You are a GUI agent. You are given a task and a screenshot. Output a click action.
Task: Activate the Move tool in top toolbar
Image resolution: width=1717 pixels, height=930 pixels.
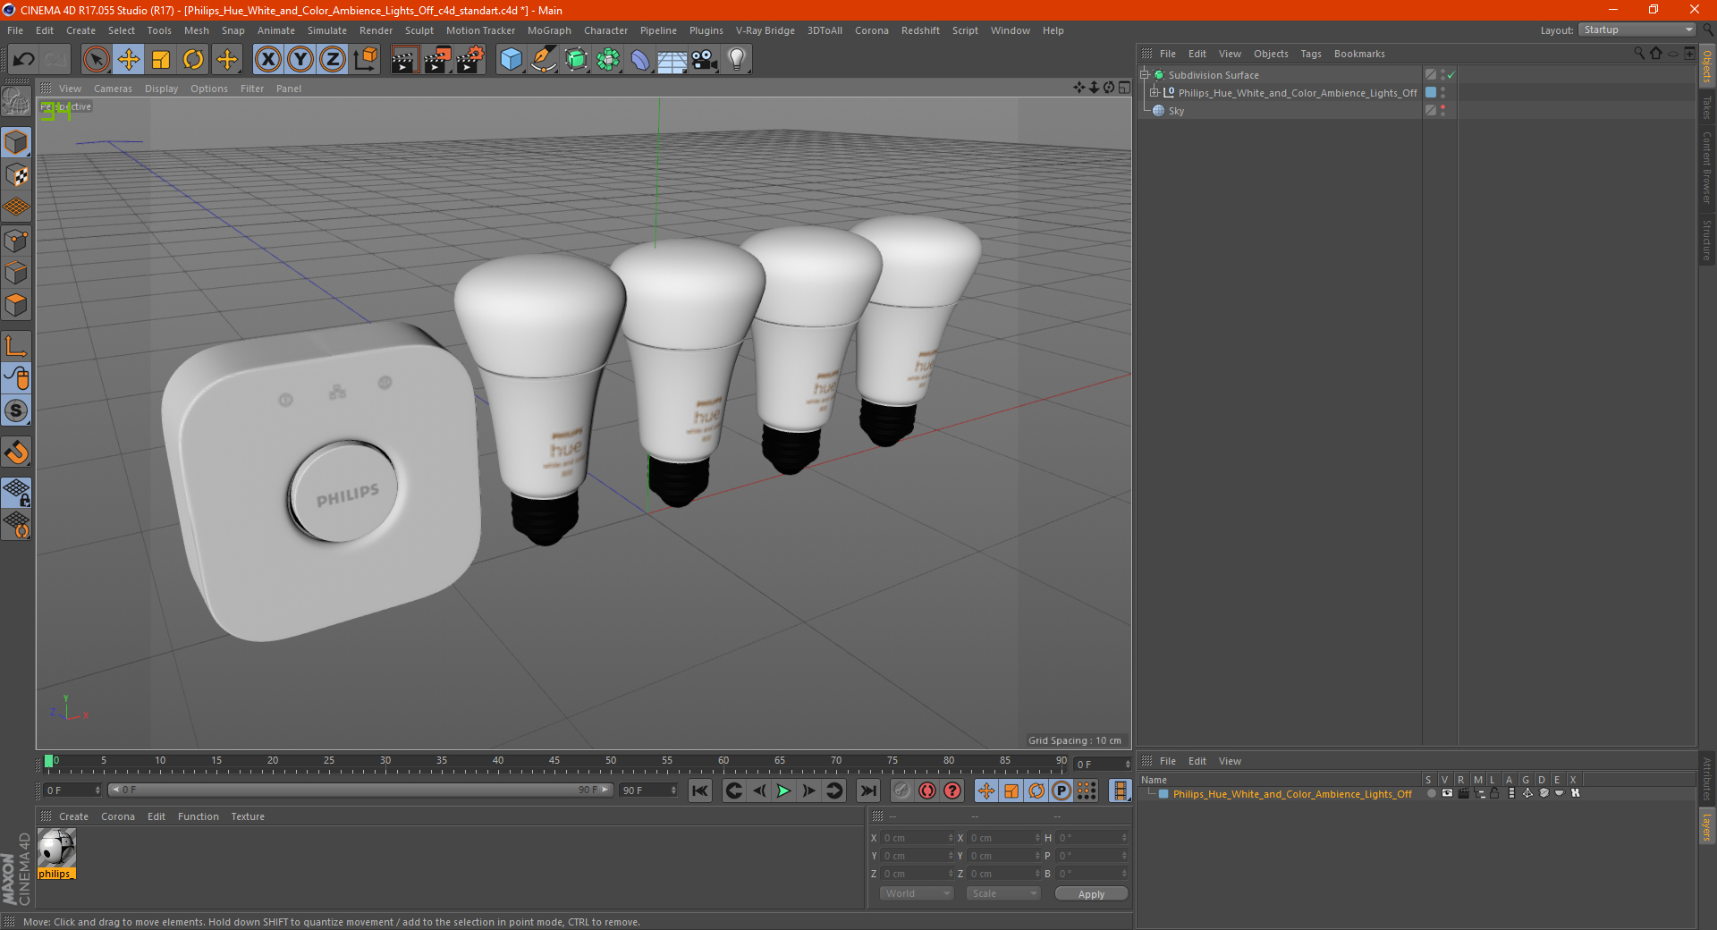129,60
